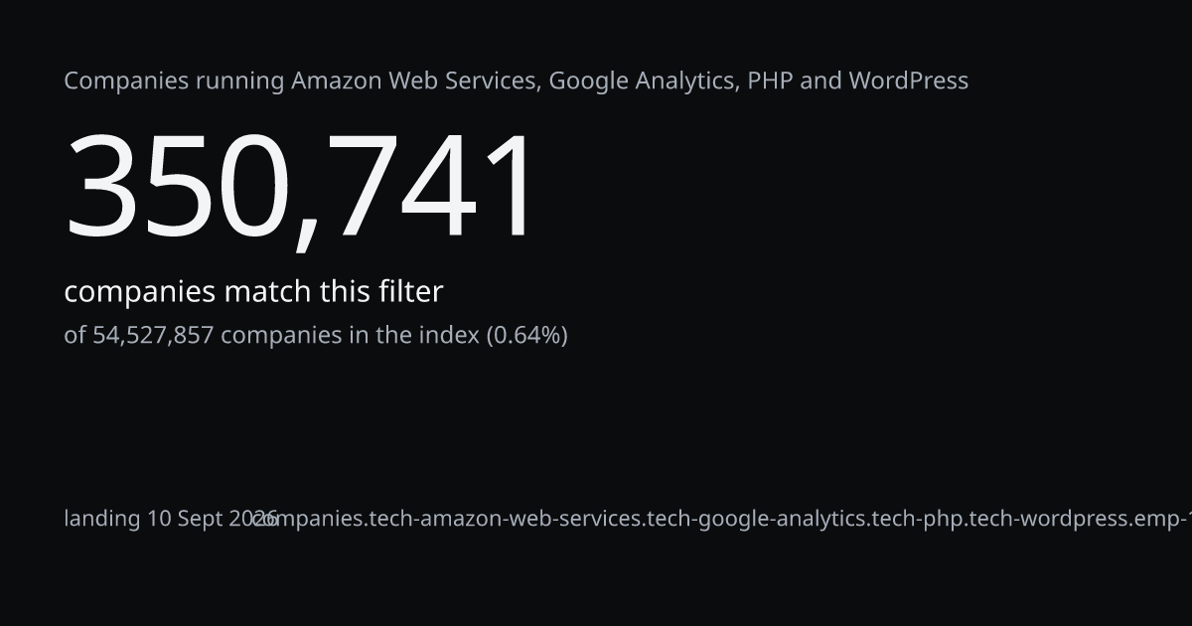1192x626 pixels.
Task: Click the "10 Sept" date text
Action: coord(185,519)
